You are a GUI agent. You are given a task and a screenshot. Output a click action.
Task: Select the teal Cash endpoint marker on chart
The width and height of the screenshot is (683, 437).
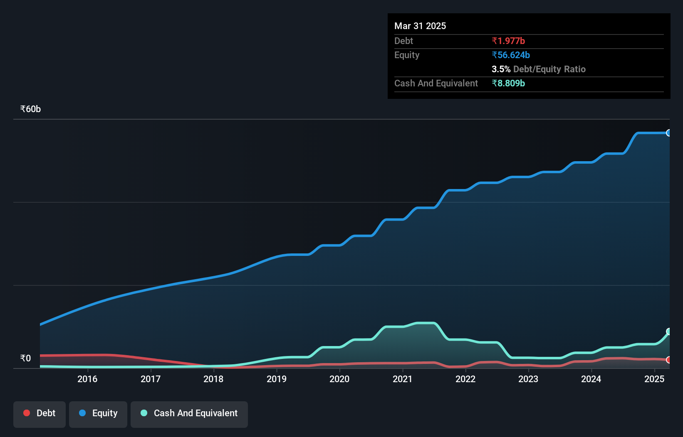669,331
